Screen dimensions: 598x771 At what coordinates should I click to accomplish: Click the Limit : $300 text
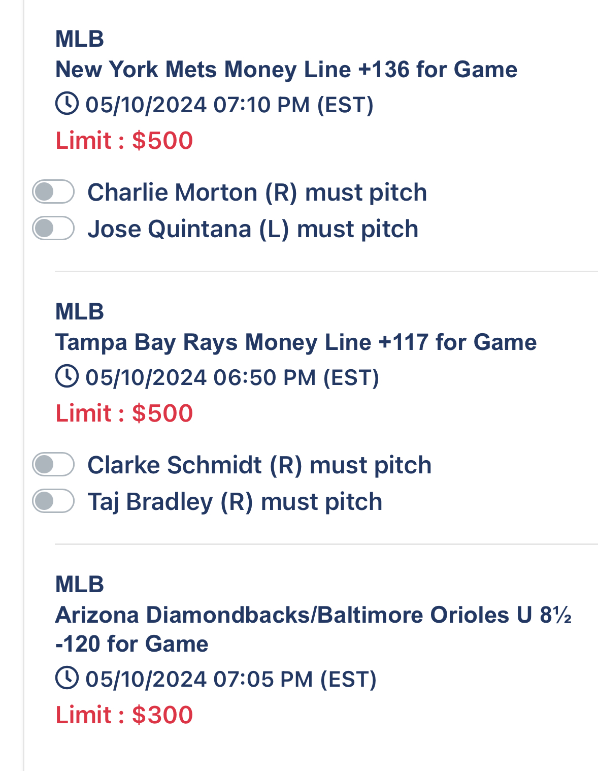point(124,715)
